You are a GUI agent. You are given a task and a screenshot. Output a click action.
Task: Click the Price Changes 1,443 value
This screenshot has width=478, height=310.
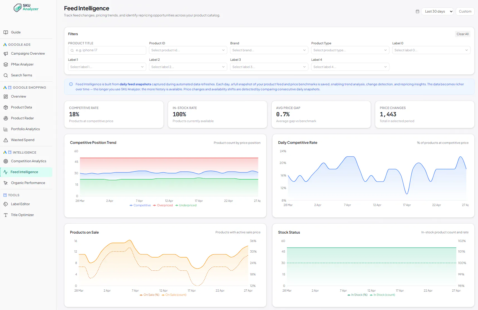[x=388, y=114]
